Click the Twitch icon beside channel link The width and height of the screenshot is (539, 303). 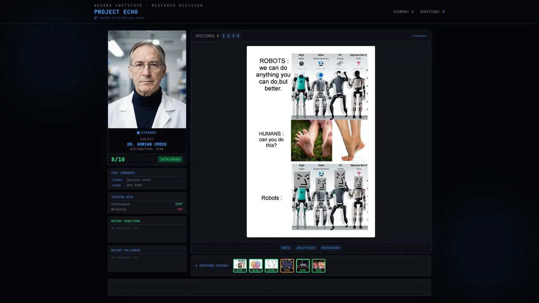pos(96,18)
